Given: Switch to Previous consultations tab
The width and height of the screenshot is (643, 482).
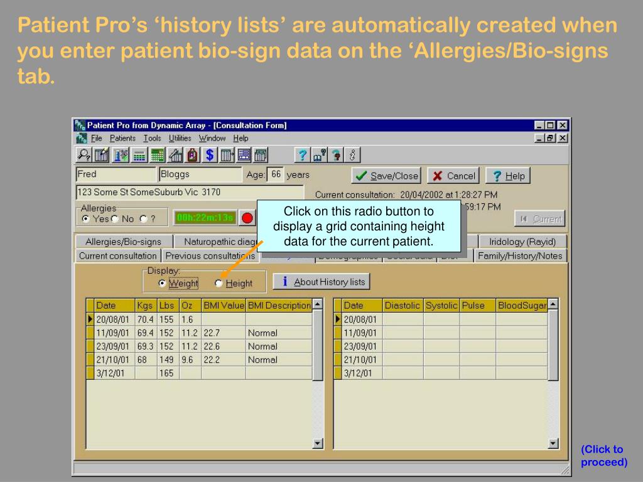Looking at the screenshot, I should (210, 256).
